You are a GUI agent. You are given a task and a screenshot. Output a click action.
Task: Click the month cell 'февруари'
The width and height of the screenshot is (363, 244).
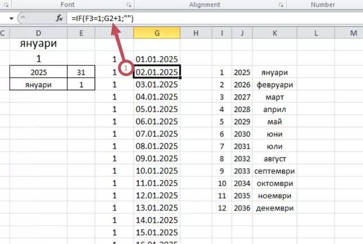(275, 85)
